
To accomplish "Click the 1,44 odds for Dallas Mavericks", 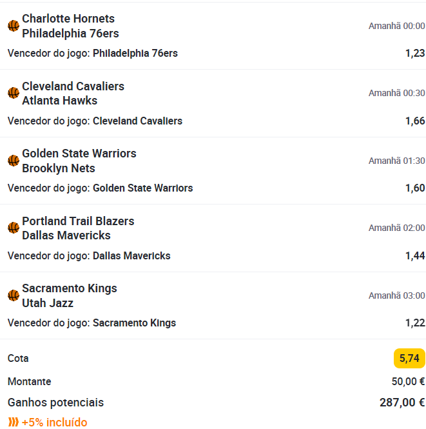I will [415, 255].
